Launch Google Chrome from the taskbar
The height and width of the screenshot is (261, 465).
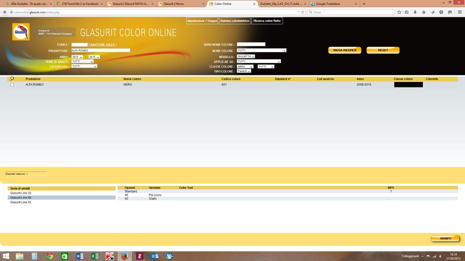coord(50,256)
